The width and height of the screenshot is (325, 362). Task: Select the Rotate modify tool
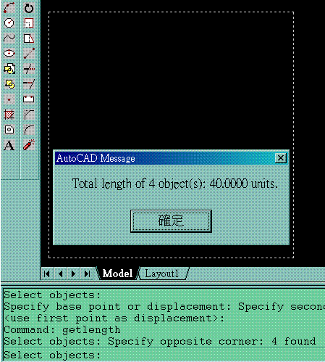point(29,8)
